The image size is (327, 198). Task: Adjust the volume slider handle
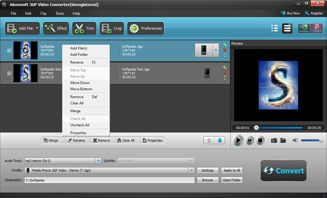pyautogui.click(x=321, y=140)
